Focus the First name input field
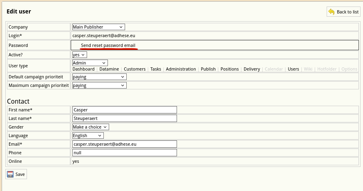363x191 pixels. pos(124,110)
